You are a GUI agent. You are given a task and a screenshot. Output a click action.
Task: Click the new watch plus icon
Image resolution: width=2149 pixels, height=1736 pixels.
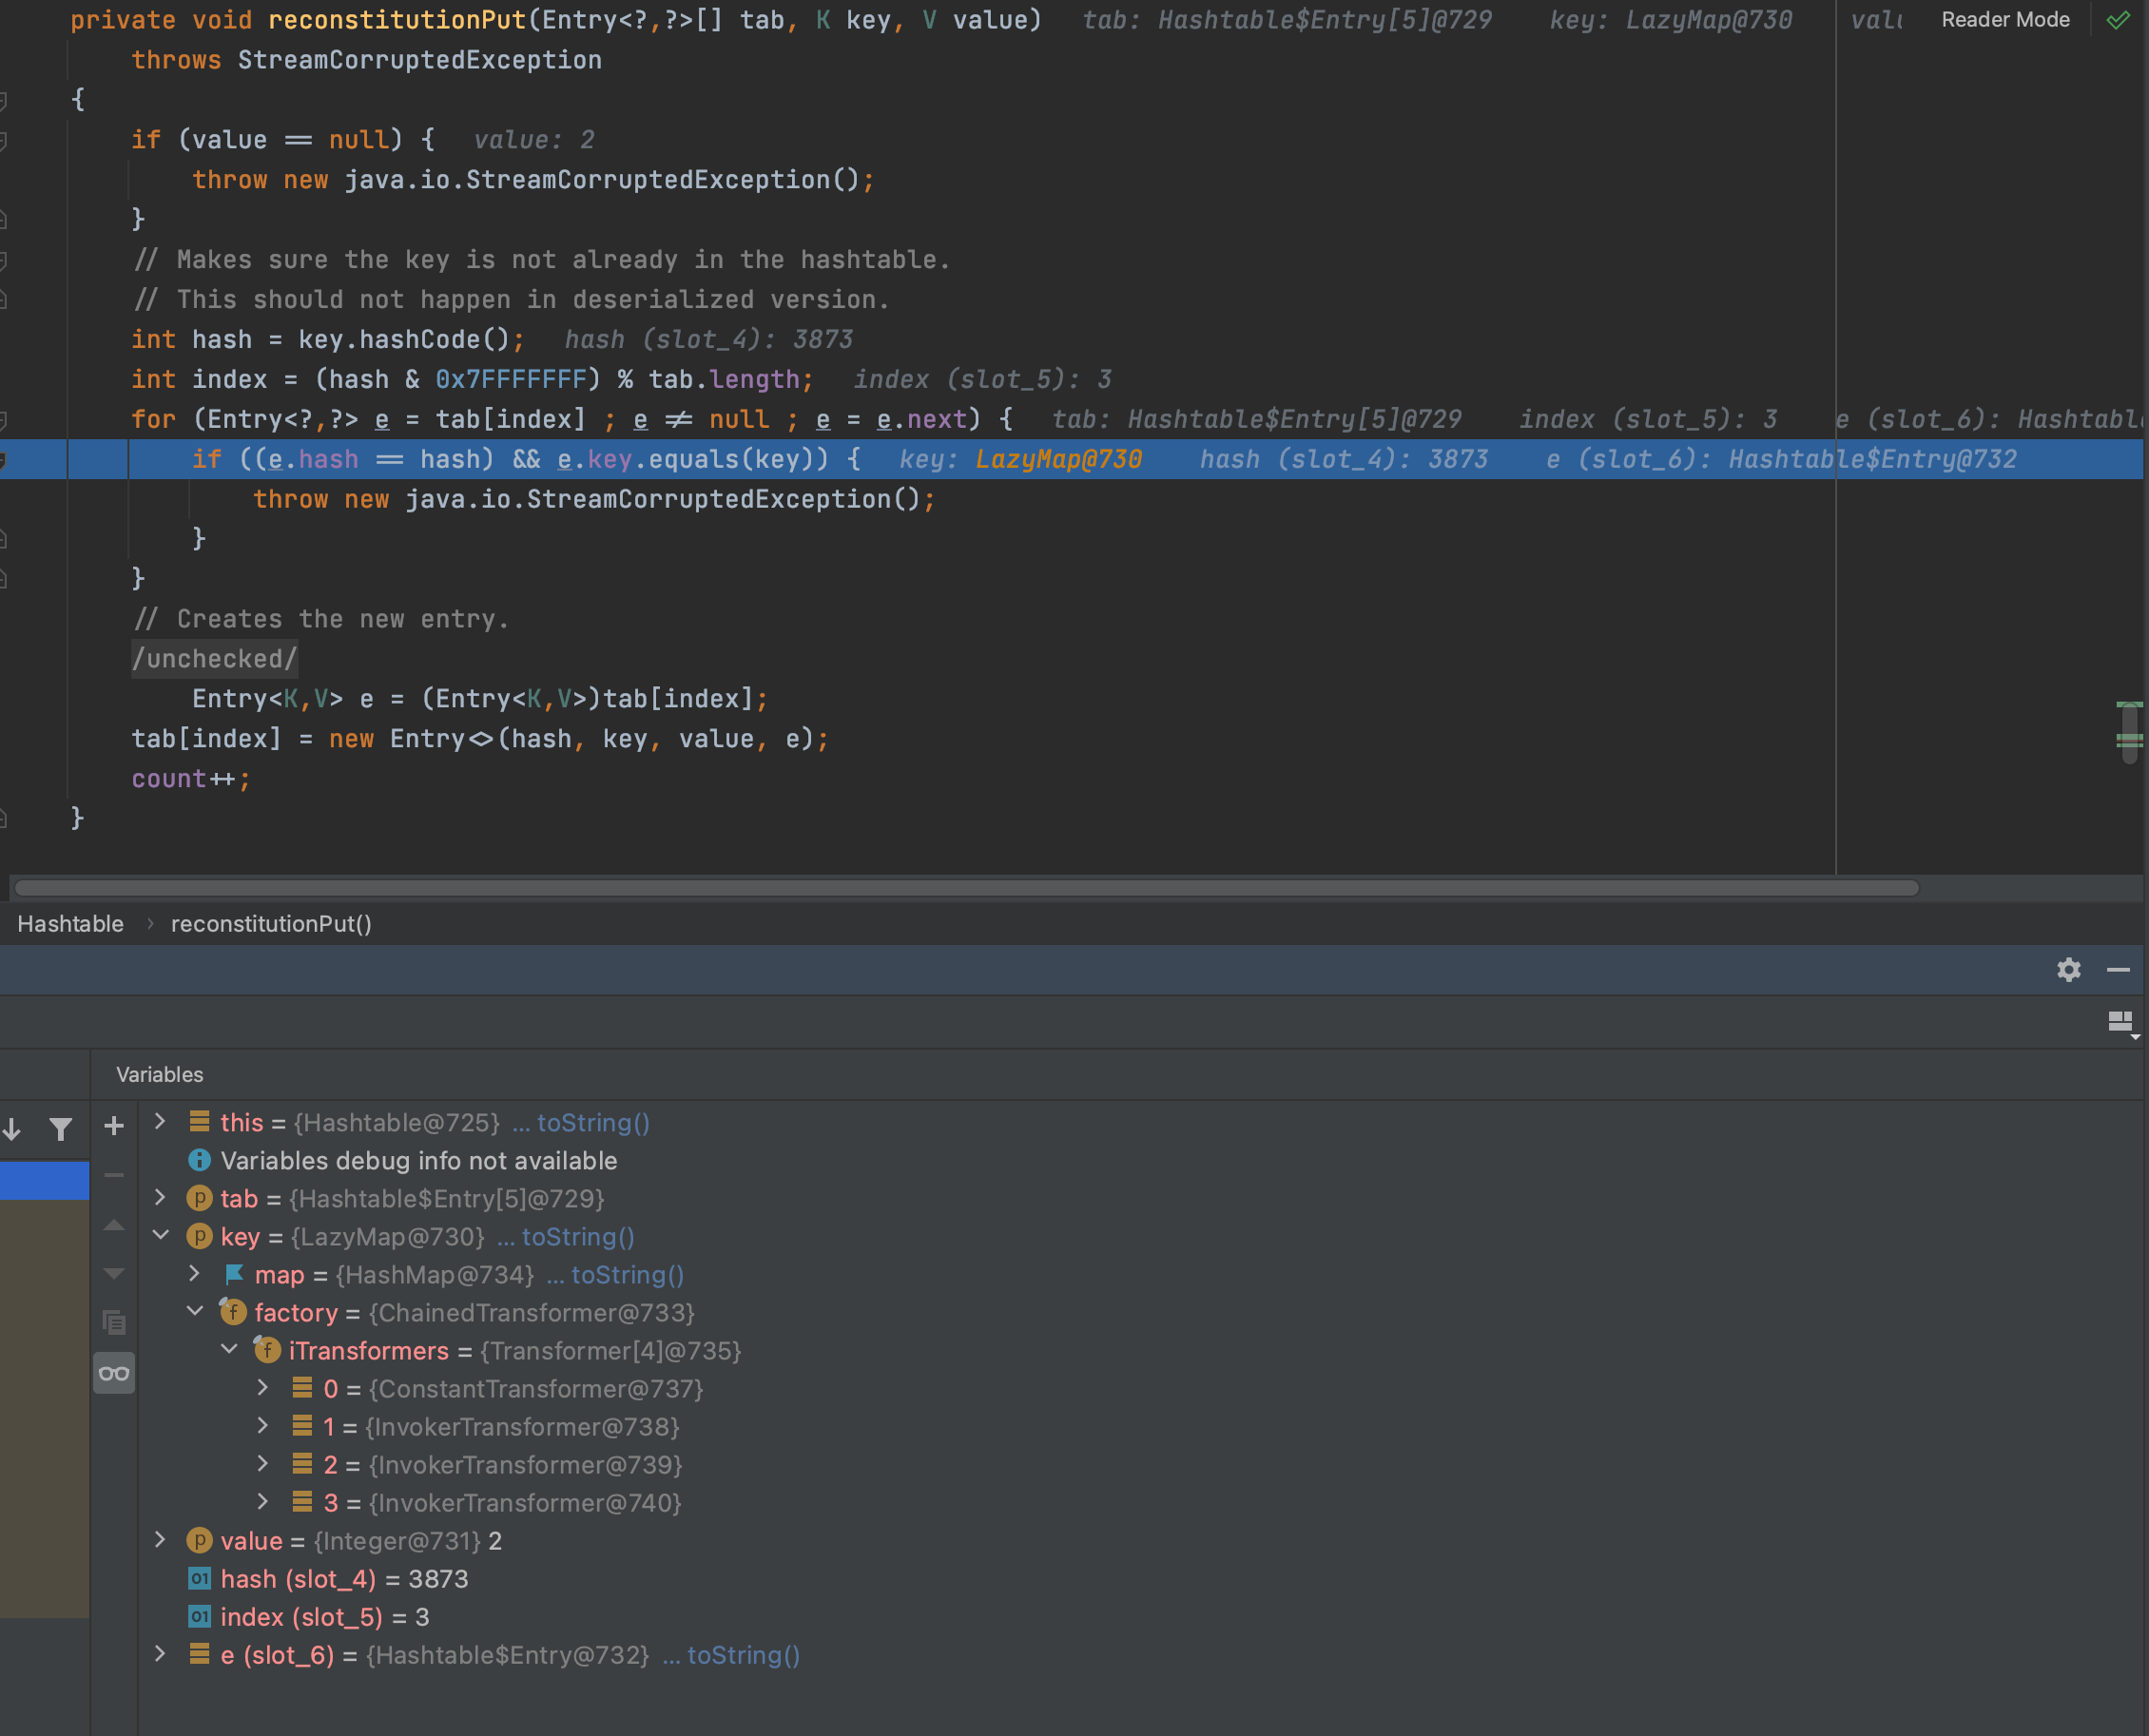(114, 1126)
